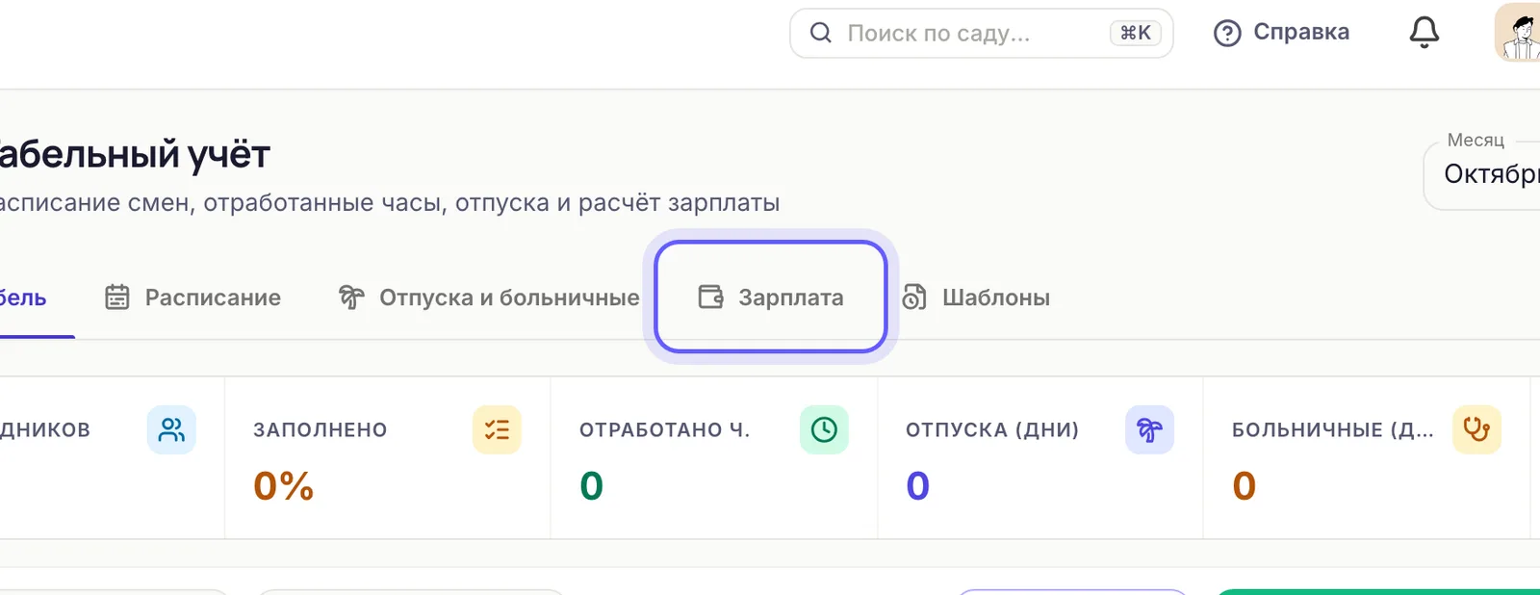The width and height of the screenshot is (1540, 595).
Task: Click the palm tree icon in the tabs
Action: [x=351, y=297]
